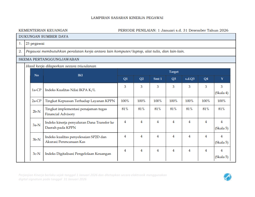
Task: Click the Perjanjian Kinerja footer note text
Action: pyautogui.click(x=93, y=177)
